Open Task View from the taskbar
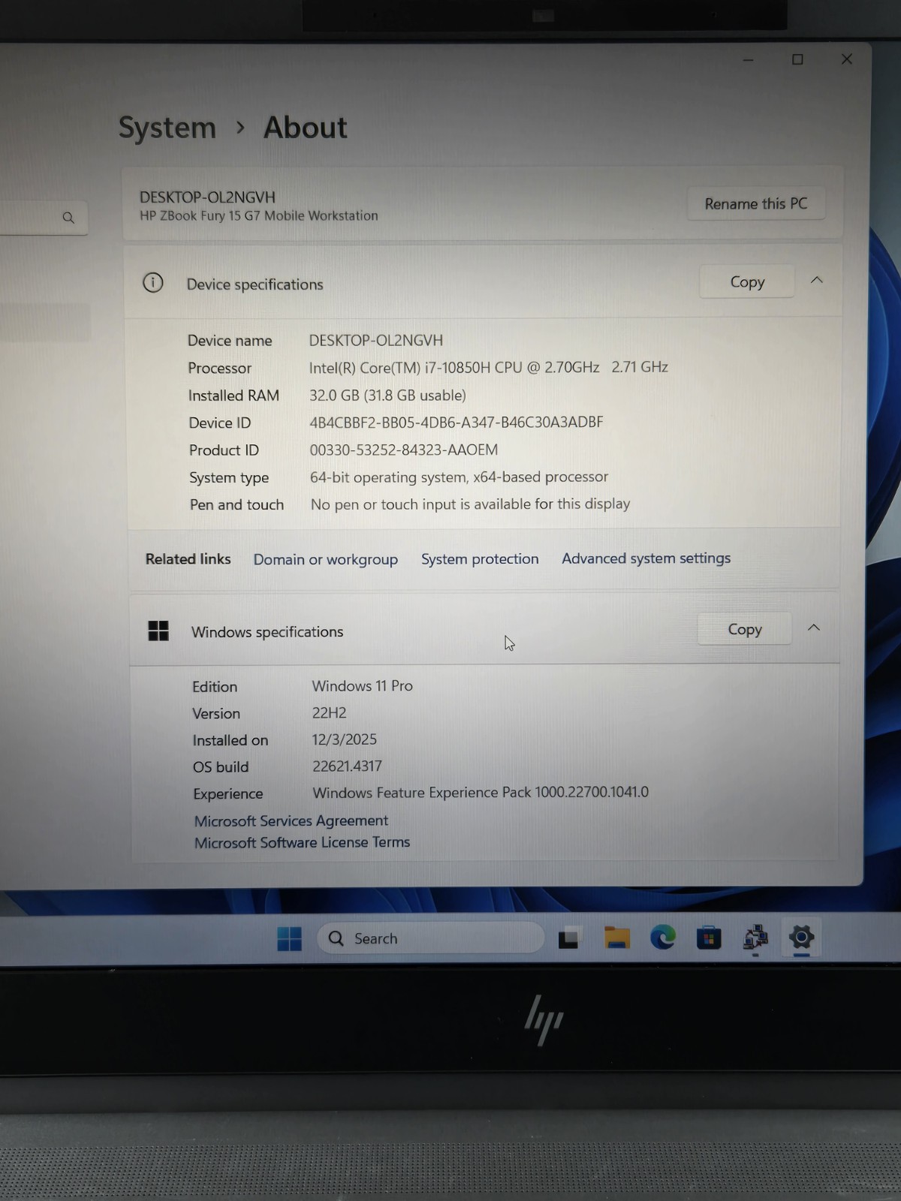Image resolution: width=901 pixels, height=1201 pixels. (569, 938)
